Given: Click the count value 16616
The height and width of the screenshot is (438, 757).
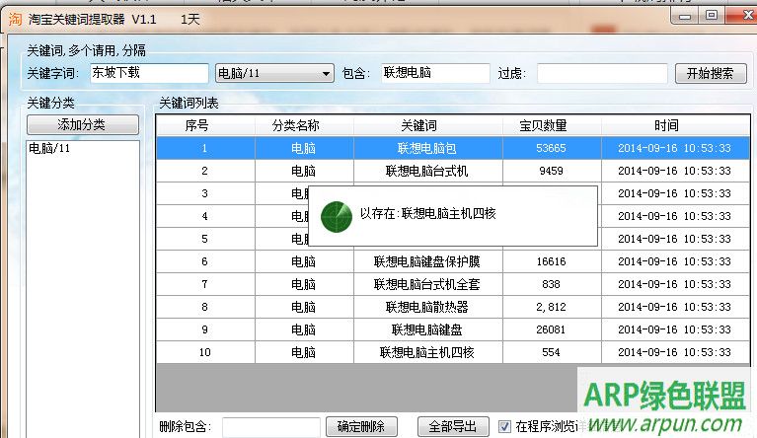Looking at the screenshot, I should [x=551, y=261].
